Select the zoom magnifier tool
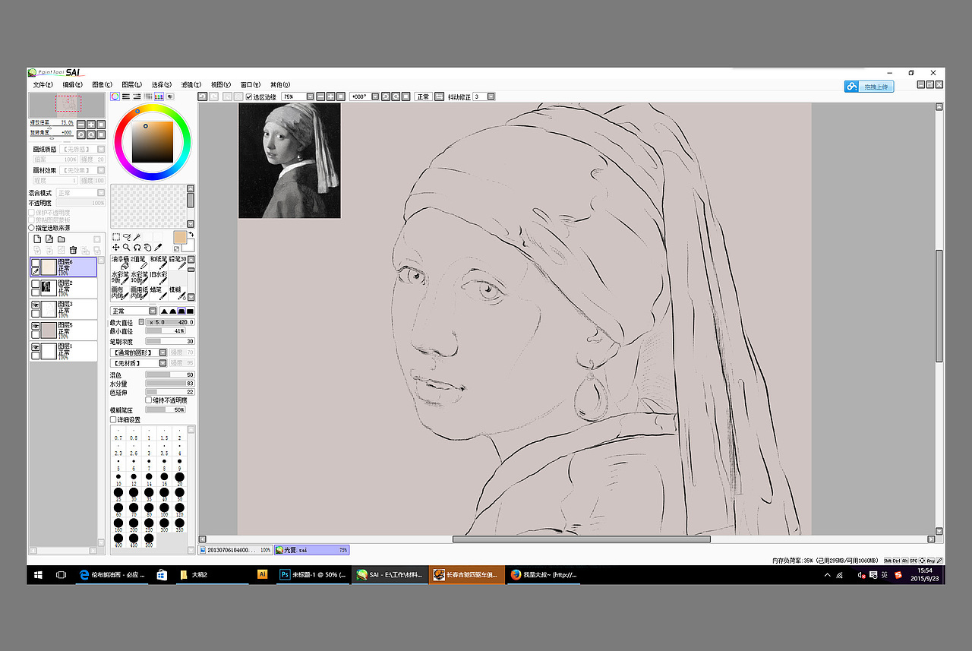The image size is (972, 651). (127, 248)
